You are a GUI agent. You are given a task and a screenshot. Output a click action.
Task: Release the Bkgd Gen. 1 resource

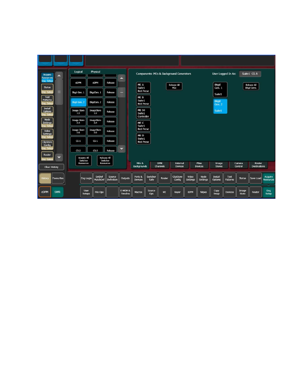(x=110, y=92)
